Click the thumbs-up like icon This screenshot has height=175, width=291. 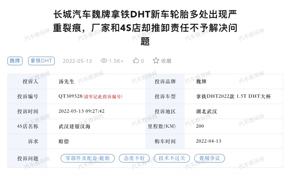pos(136,61)
